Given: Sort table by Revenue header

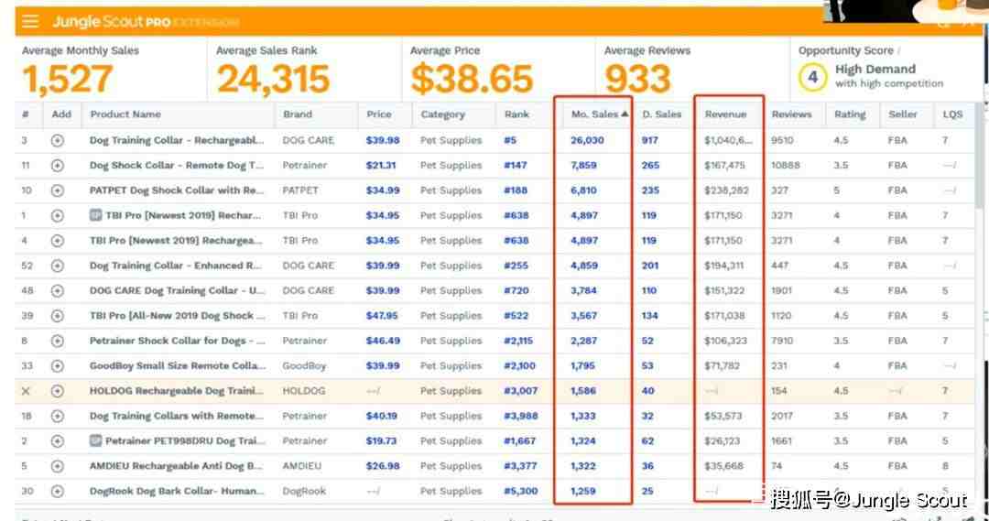Looking at the screenshot, I should [725, 114].
